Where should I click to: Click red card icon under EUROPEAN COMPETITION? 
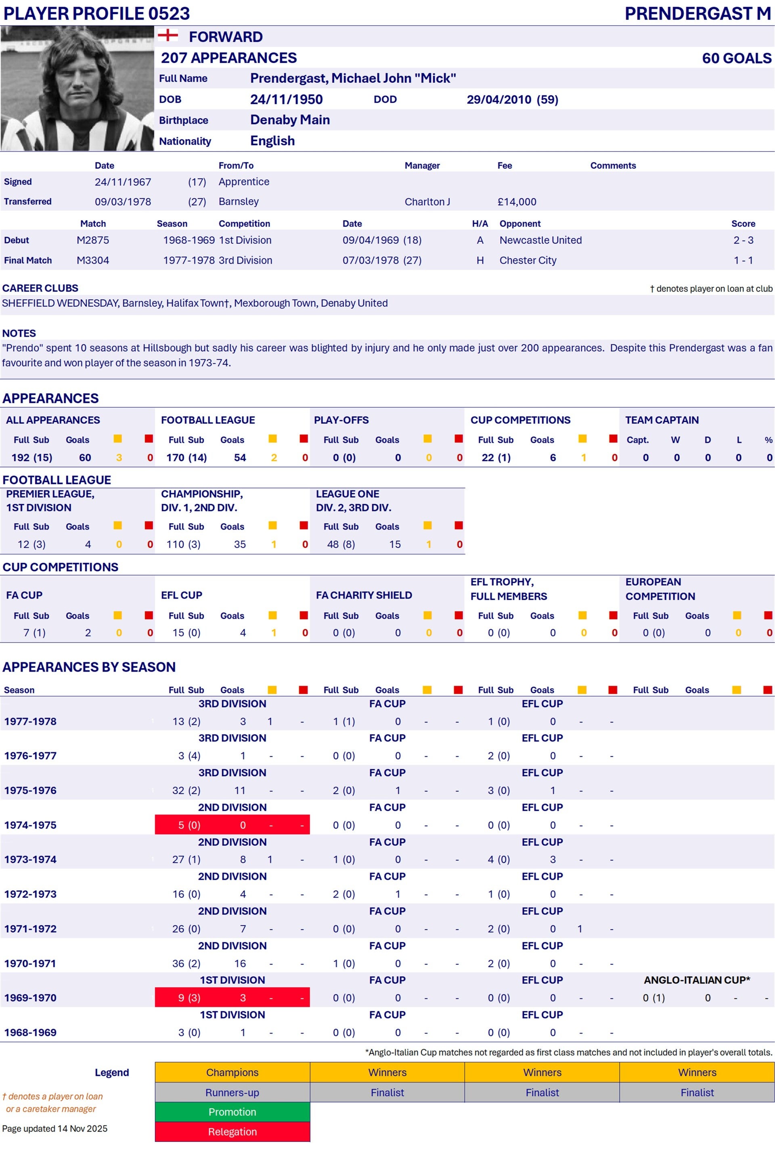pos(768,615)
